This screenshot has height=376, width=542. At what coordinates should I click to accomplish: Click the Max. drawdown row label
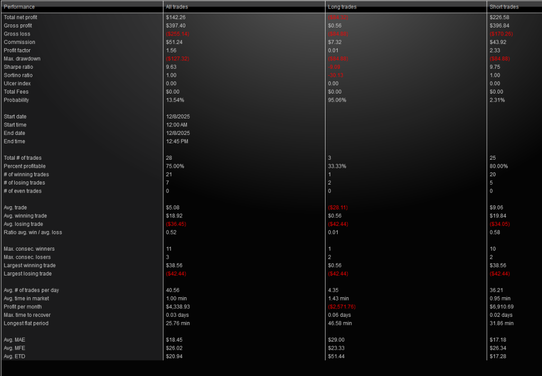pyautogui.click(x=22, y=59)
